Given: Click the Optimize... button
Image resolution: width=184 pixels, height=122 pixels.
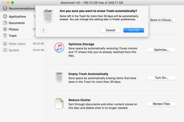Looking at the screenshot, I should coord(161,50).
